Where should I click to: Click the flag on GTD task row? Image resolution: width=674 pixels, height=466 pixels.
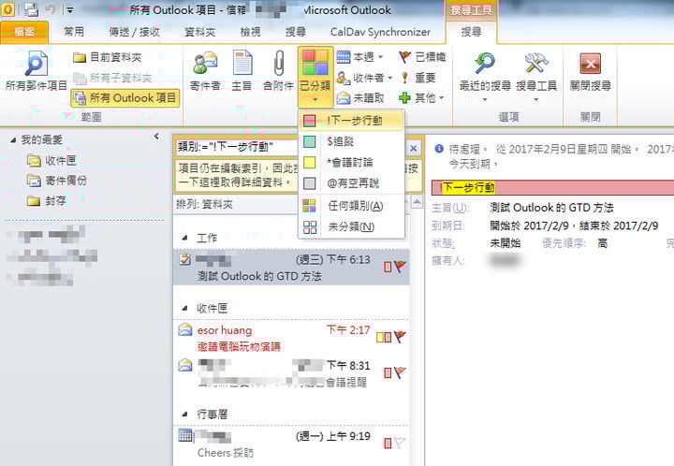pyautogui.click(x=400, y=267)
